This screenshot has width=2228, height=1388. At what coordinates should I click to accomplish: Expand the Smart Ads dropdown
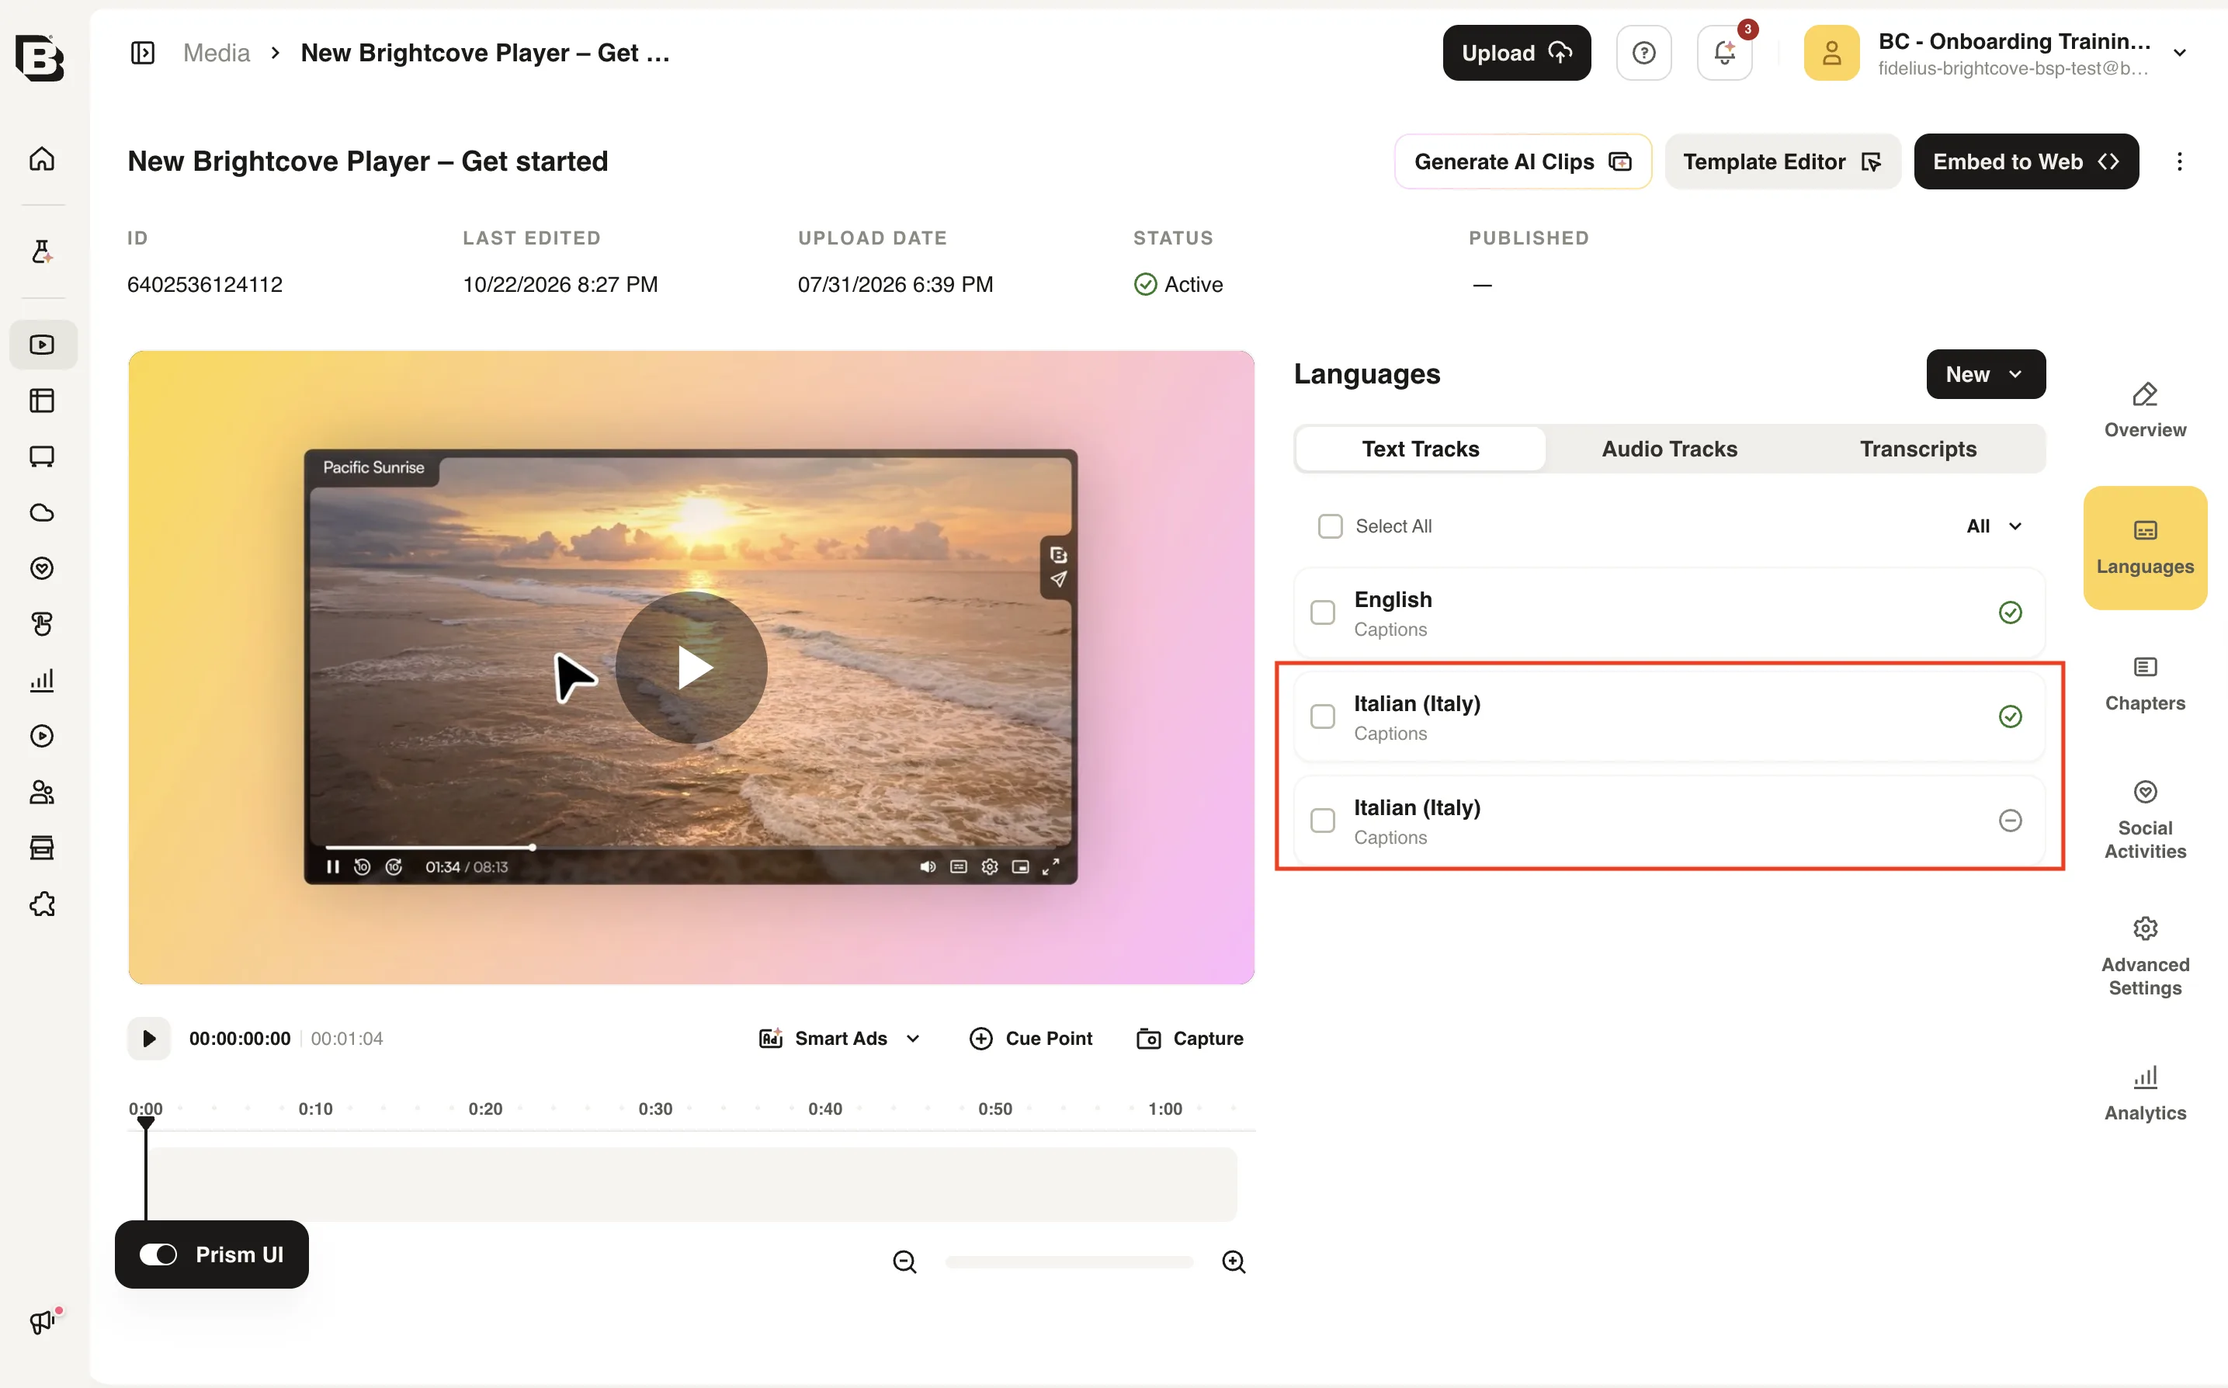[x=839, y=1038]
